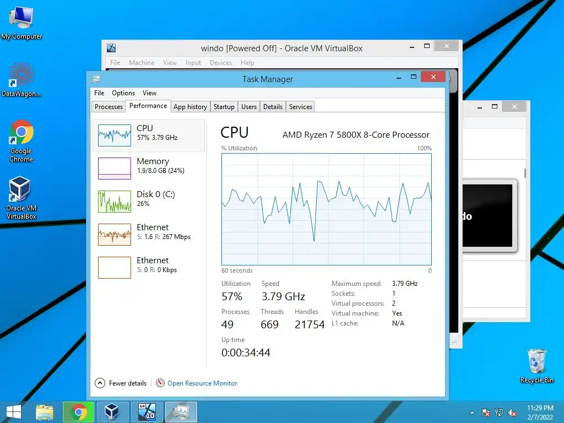The image size is (564, 423).
Task: Switch to VirtualBox Manager in taskbar
Action: pos(112,412)
